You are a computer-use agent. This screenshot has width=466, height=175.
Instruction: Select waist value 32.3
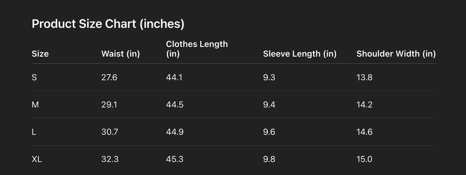110,159
